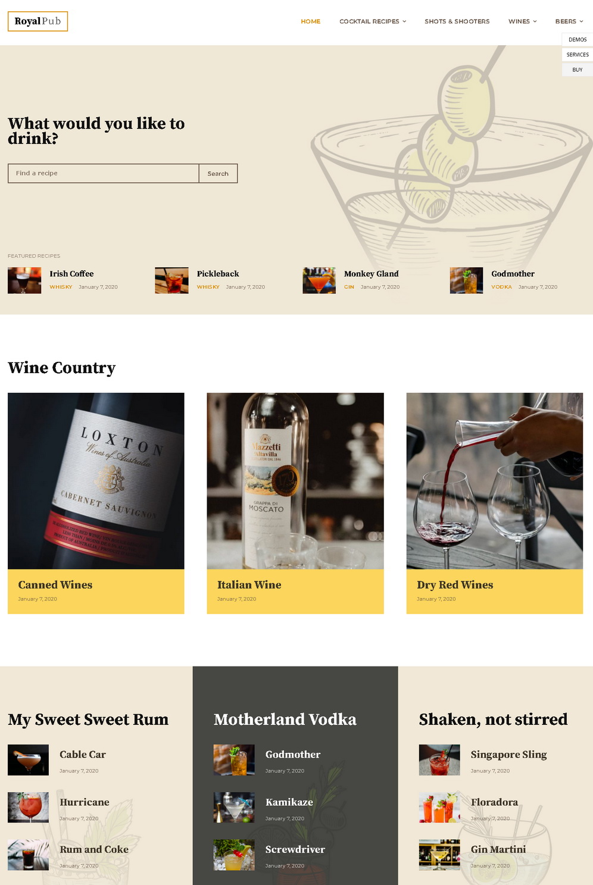Select the Kamikaze vodka thumbnail

pyautogui.click(x=234, y=808)
